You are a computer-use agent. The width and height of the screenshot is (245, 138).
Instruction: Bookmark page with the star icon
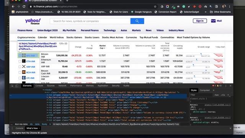point(155,7)
